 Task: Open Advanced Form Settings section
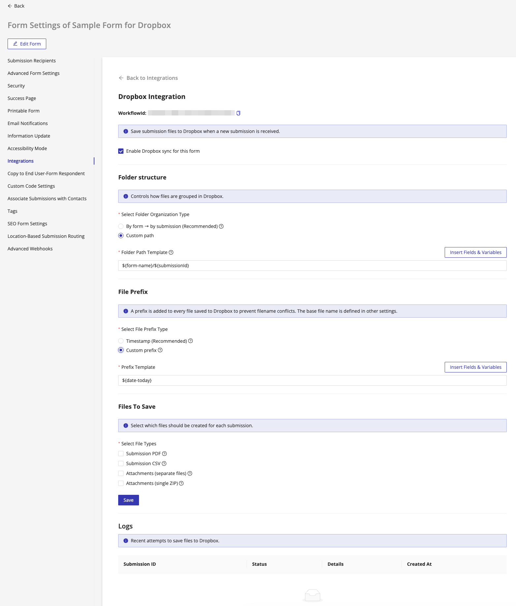(x=34, y=73)
